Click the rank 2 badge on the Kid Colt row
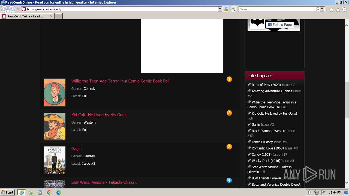Image resolution: width=349 pixels, height=196 pixels. [x=229, y=113]
